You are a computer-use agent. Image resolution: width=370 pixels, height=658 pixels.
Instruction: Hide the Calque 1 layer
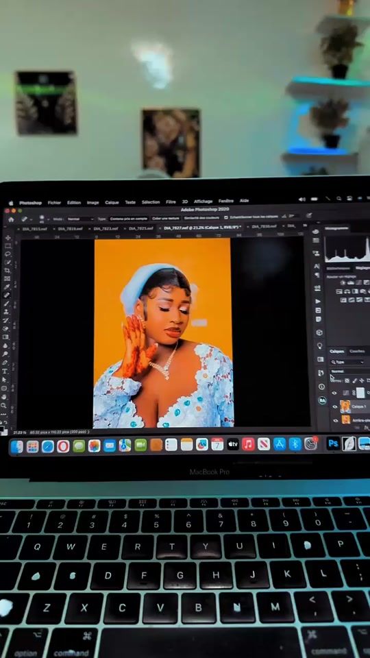(335, 406)
